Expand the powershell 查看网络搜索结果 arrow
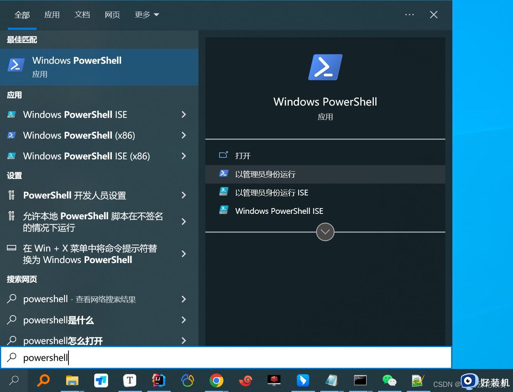This screenshot has height=392, width=513. 184,299
